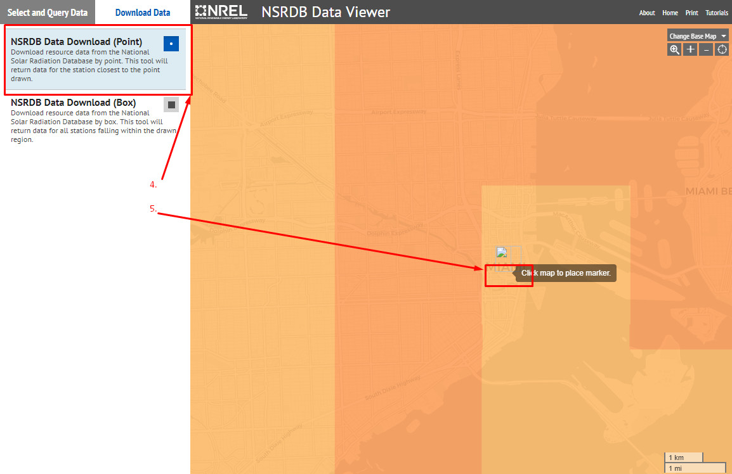Select the NSRDB point download tool icon

coord(171,43)
